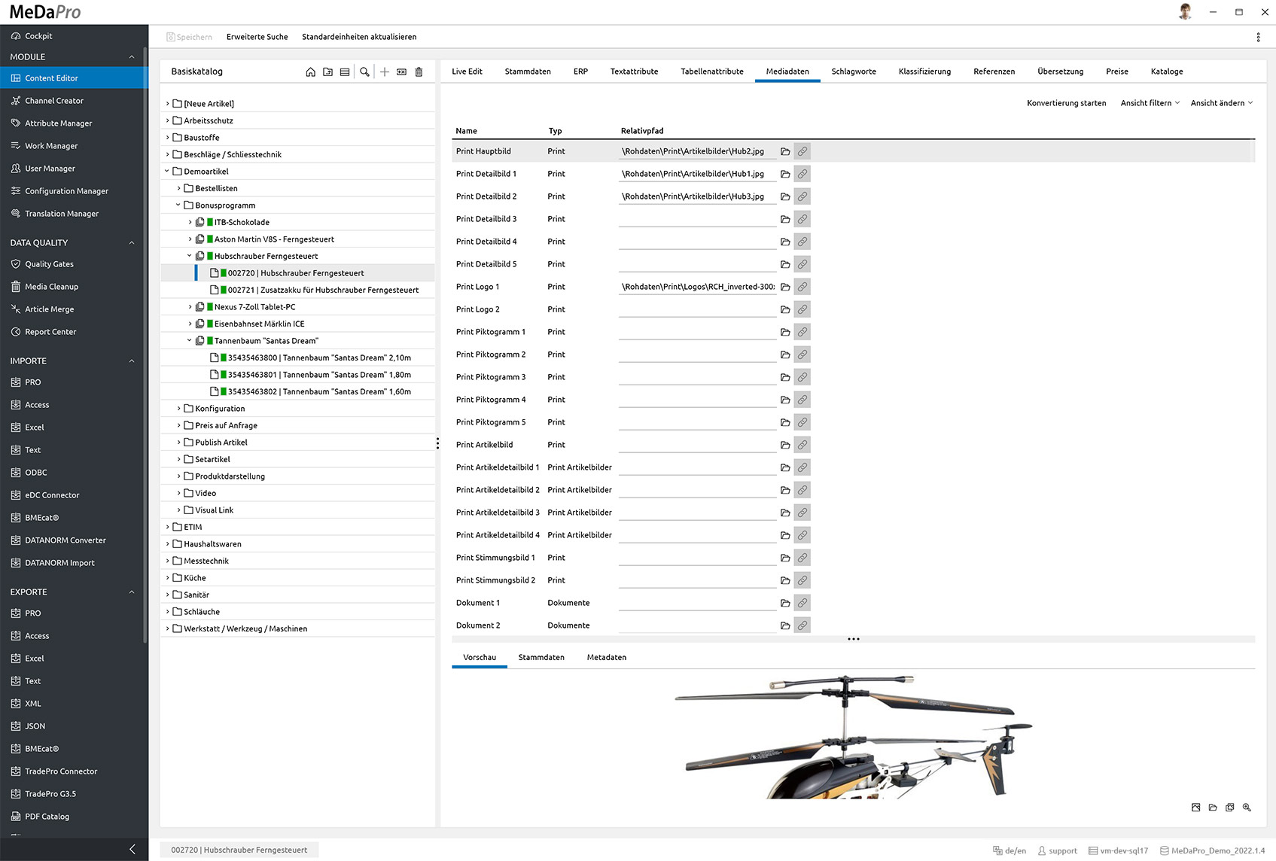Collapse Demoartikel tree folder
The image size is (1276, 861).
click(x=167, y=172)
